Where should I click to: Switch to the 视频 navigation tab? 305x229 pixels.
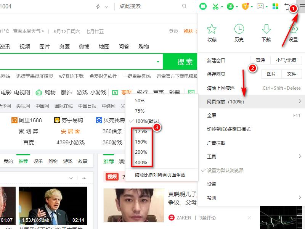[x=24, y=46]
